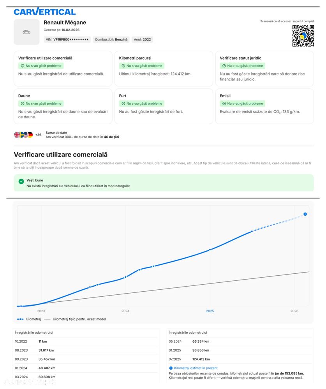Image resolution: width=326 pixels, height=389 pixels.
Task: Click the blue info icon beside Kilometraj estimat
Action: click(x=171, y=368)
